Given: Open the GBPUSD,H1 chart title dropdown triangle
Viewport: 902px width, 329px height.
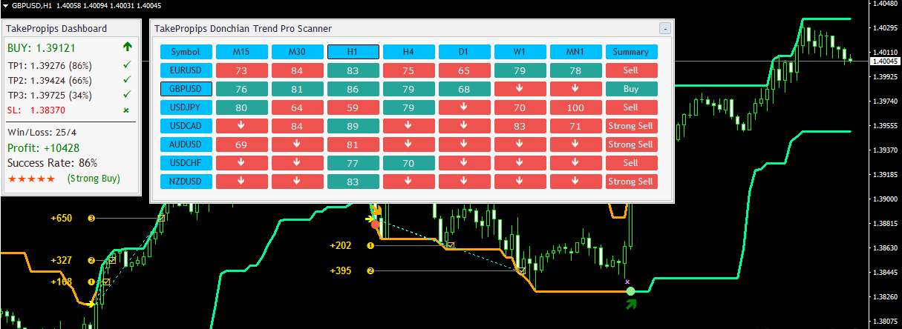Looking at the screenshot, I should point(5,4).
